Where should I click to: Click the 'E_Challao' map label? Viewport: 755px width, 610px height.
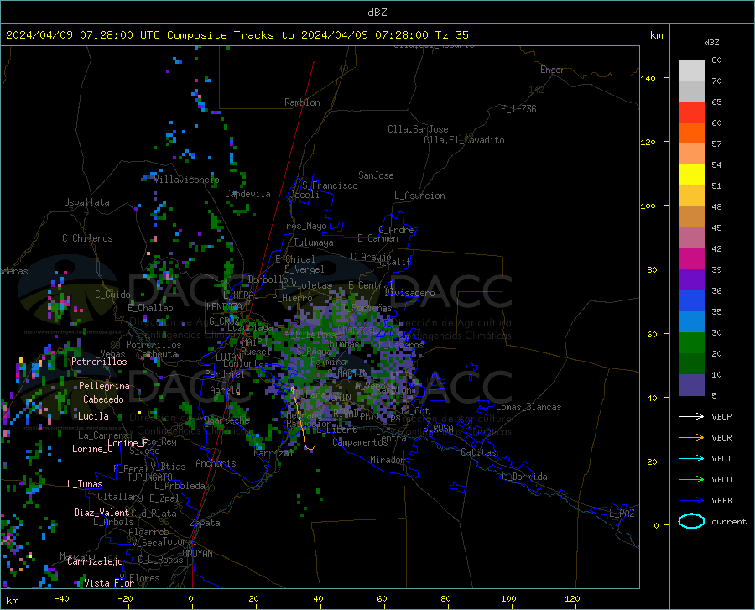click(x=150, y=308)
